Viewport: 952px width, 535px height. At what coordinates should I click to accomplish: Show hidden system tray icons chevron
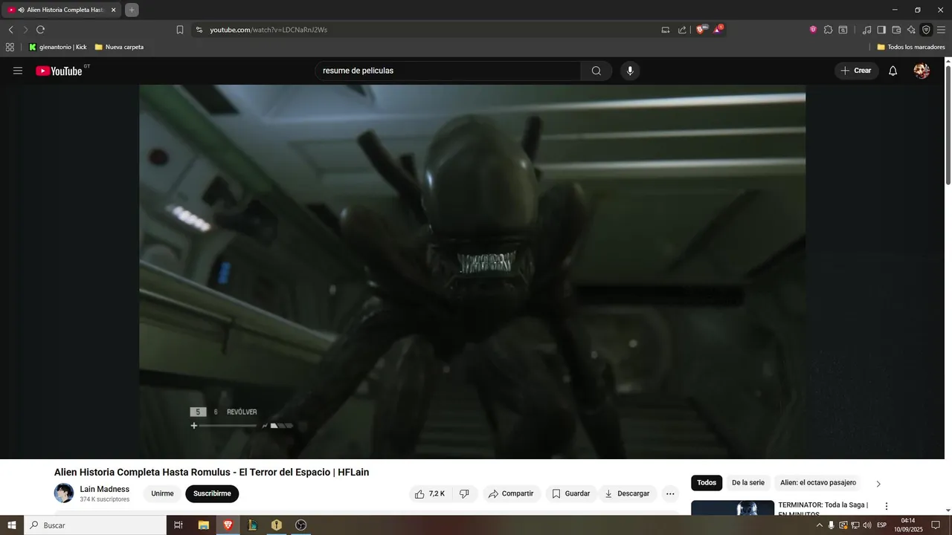(x=820, y=525)
